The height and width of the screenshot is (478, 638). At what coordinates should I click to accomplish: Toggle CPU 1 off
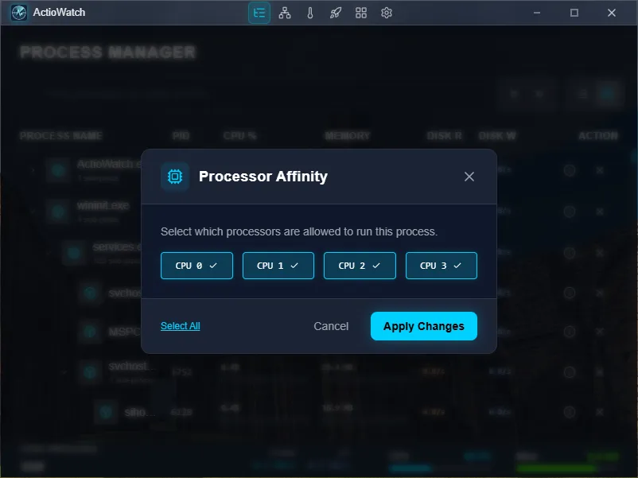(x=278, y=265)
